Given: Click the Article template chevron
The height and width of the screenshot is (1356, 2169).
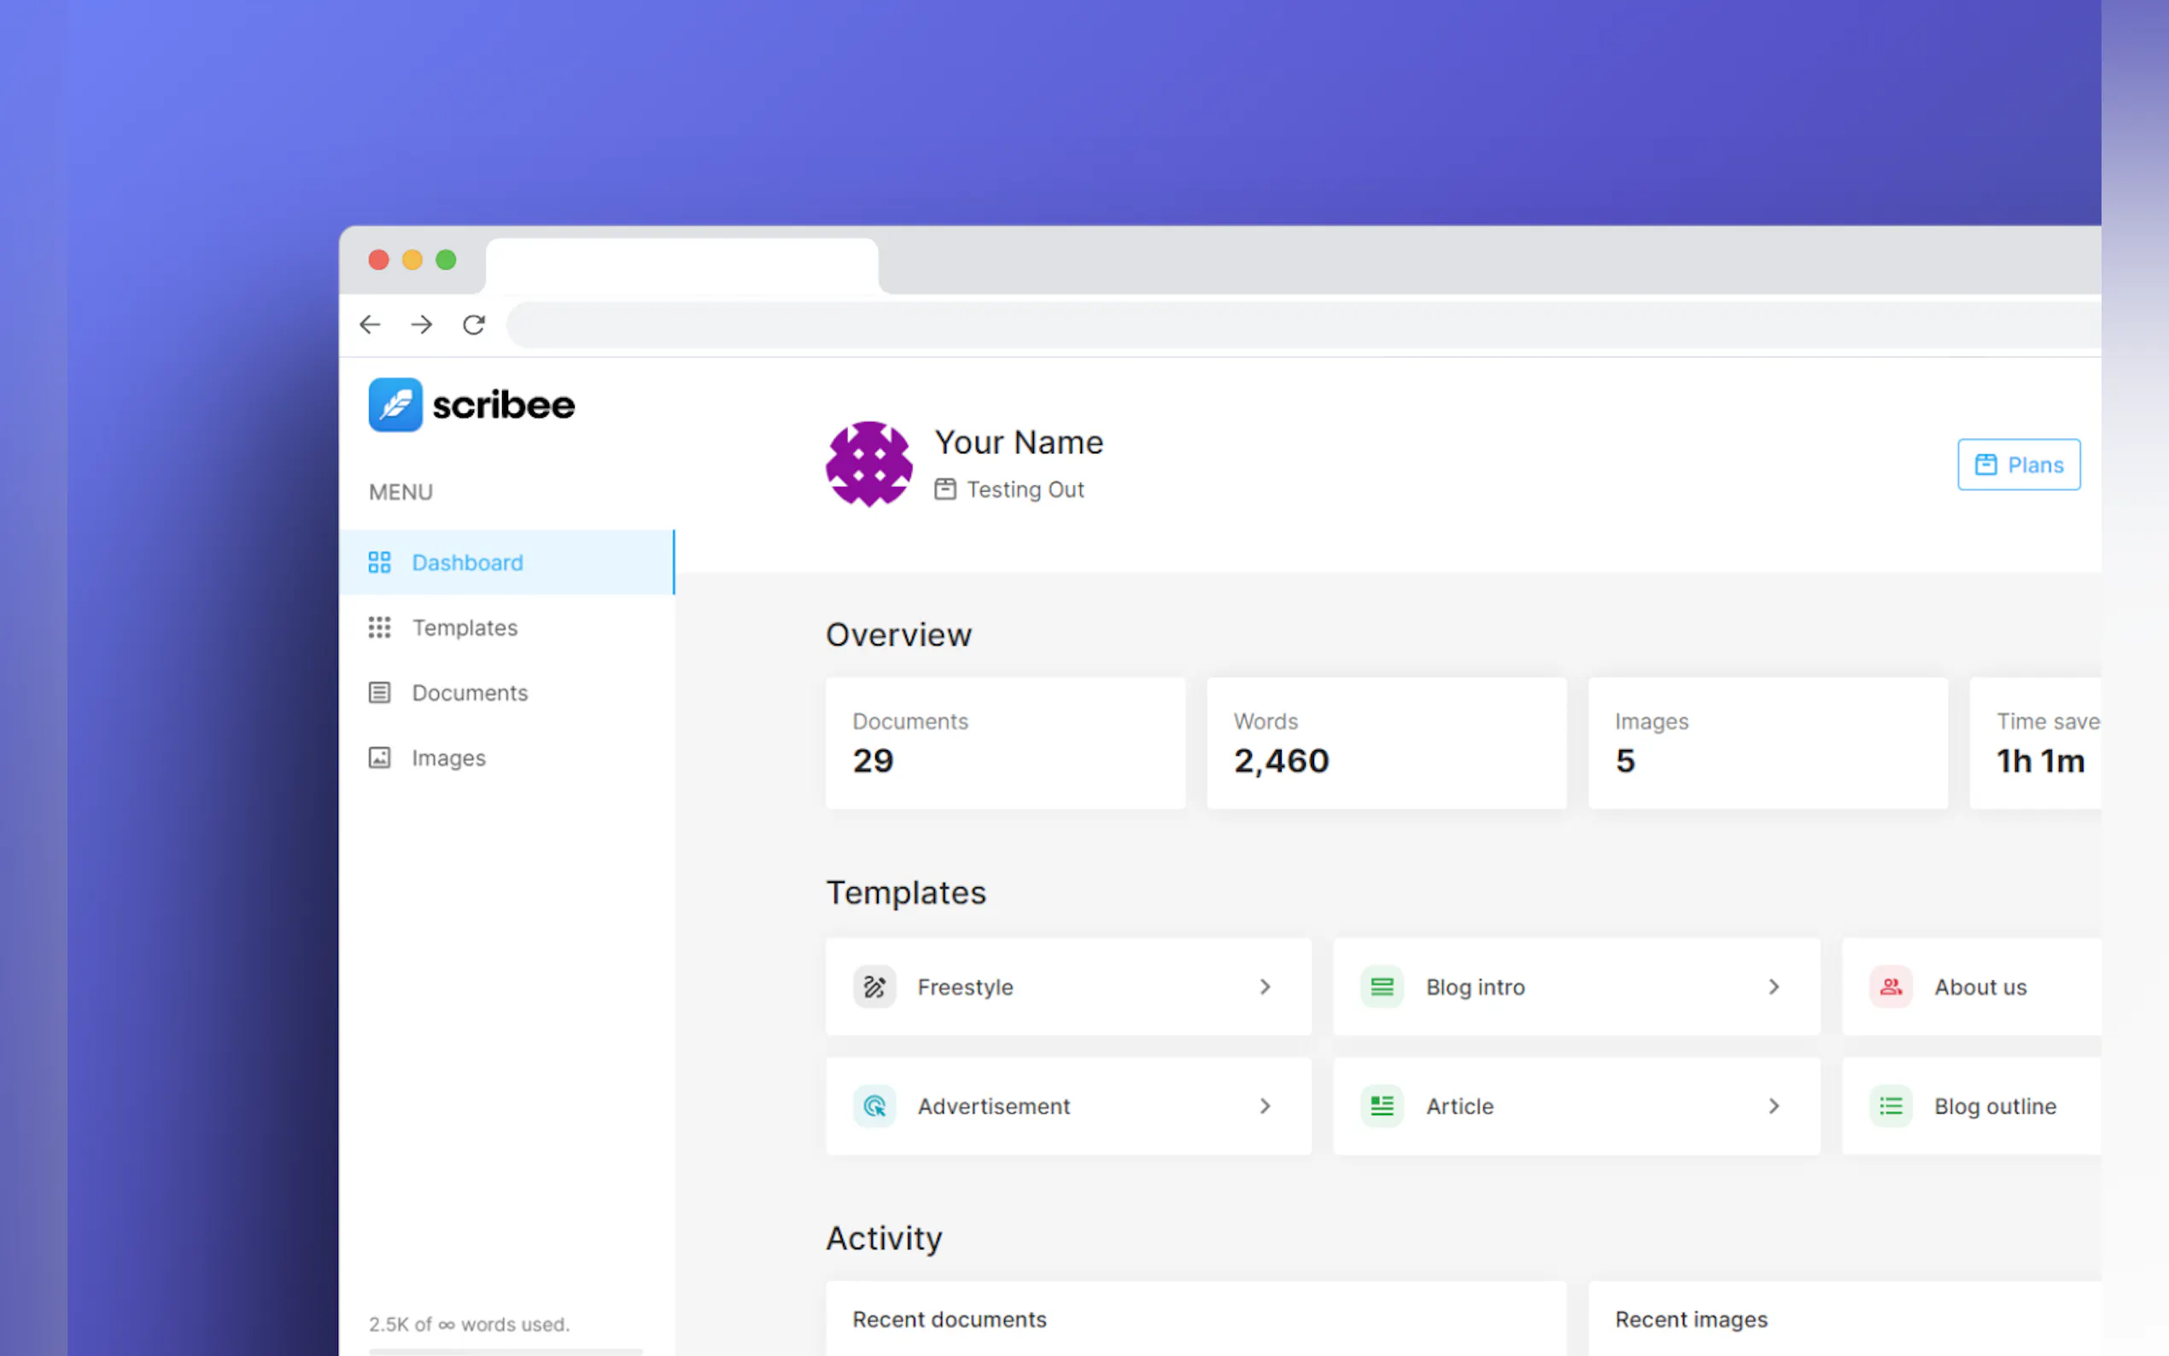Looking at the screenshot, I should click(x=1774, y=1106).
